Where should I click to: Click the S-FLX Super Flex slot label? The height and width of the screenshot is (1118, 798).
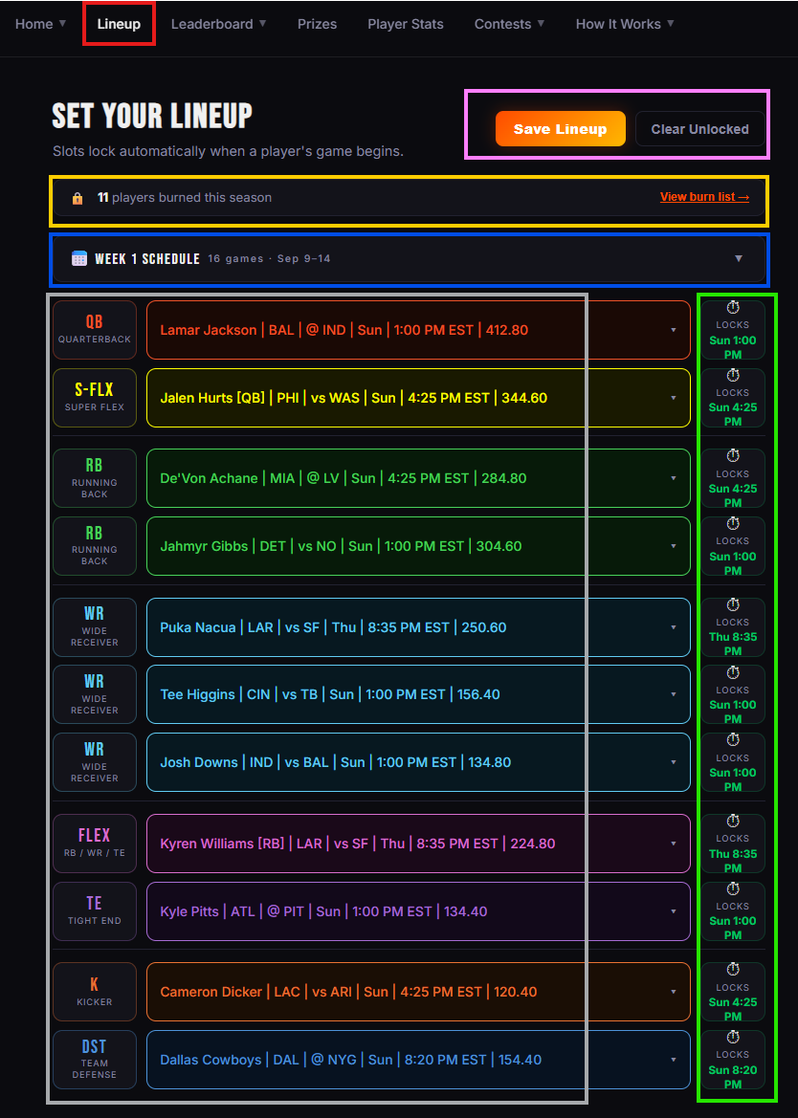[94, 398]
